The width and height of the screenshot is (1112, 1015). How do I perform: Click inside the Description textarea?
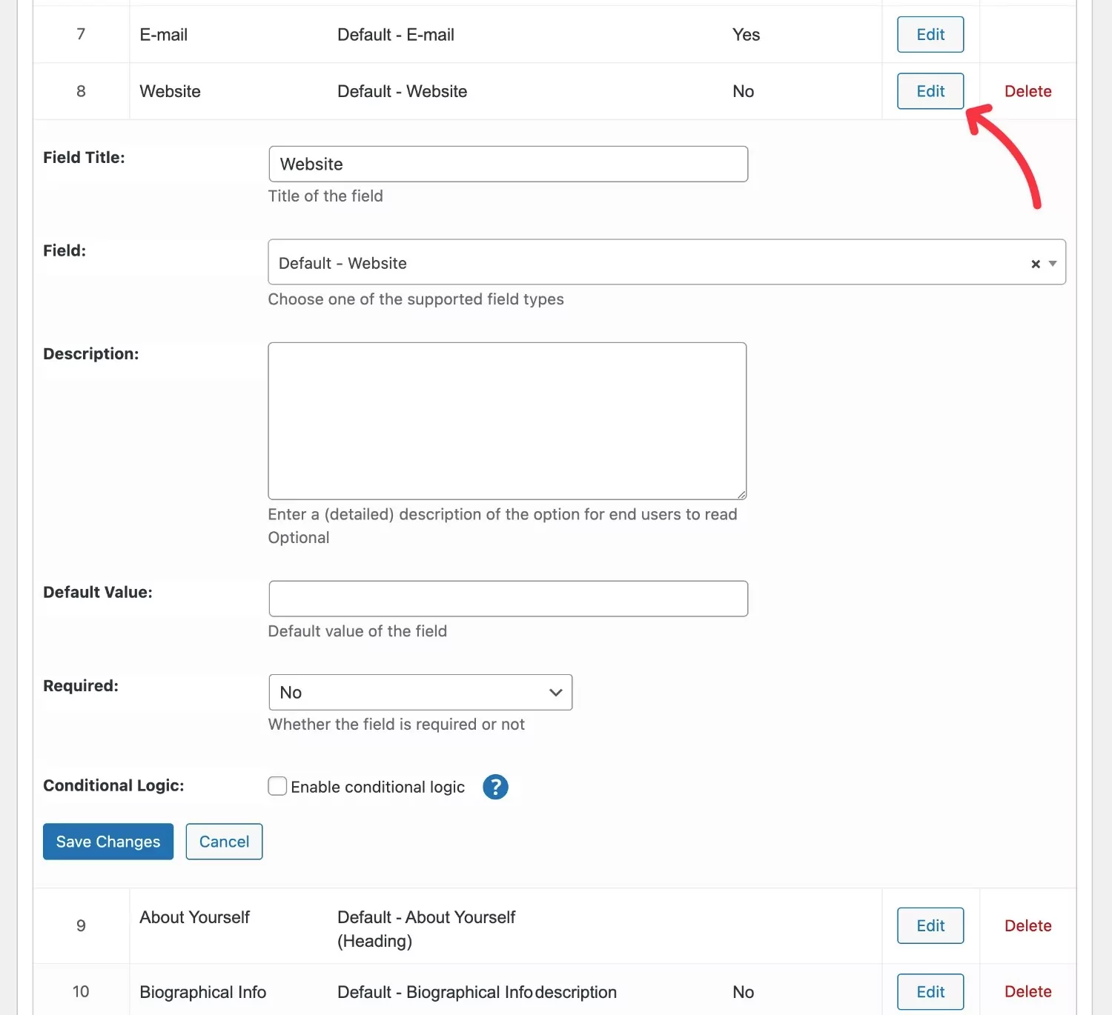507,420
